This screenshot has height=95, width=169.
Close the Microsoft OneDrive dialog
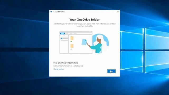click(x=118, y=12)
